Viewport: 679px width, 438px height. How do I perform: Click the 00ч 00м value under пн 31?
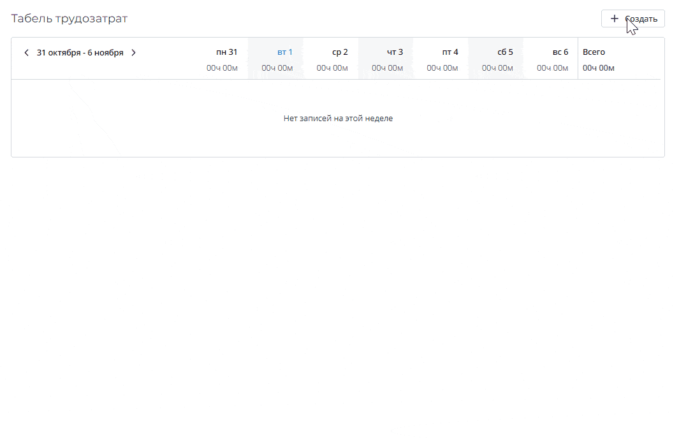(x=222, y=68)
